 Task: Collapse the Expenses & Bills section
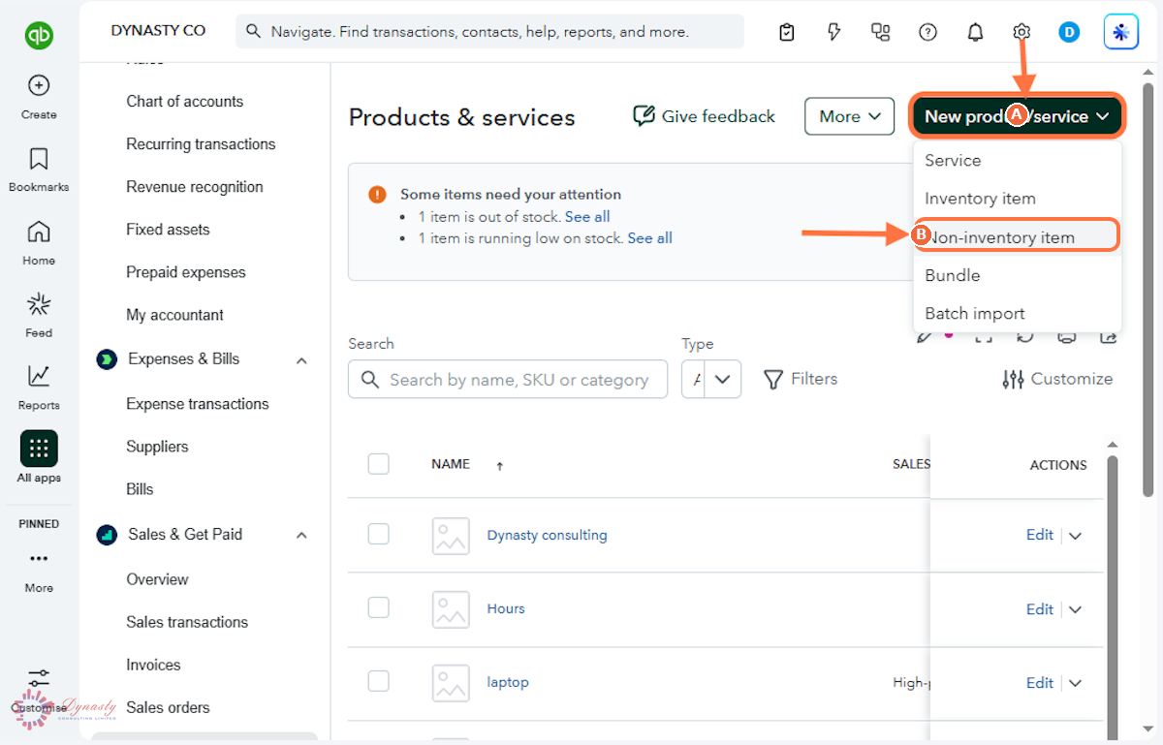pos(301,360)
